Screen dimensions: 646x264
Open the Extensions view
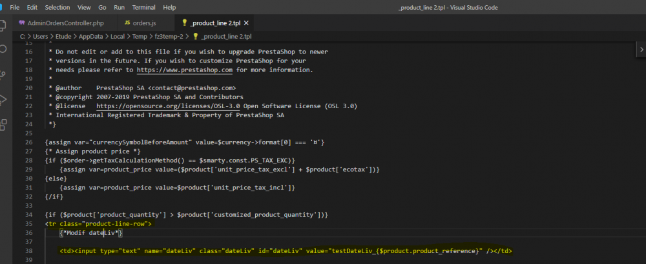click(x=3, y=125)
